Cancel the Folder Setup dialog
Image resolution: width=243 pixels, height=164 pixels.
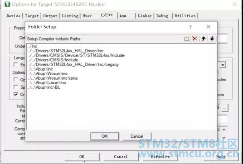point(137,136)
